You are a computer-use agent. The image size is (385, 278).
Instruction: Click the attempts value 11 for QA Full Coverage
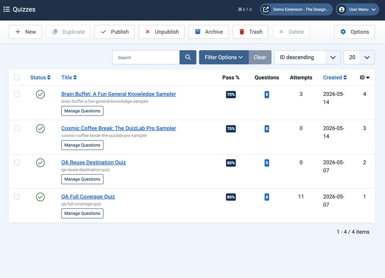click(x=301, y=196)
